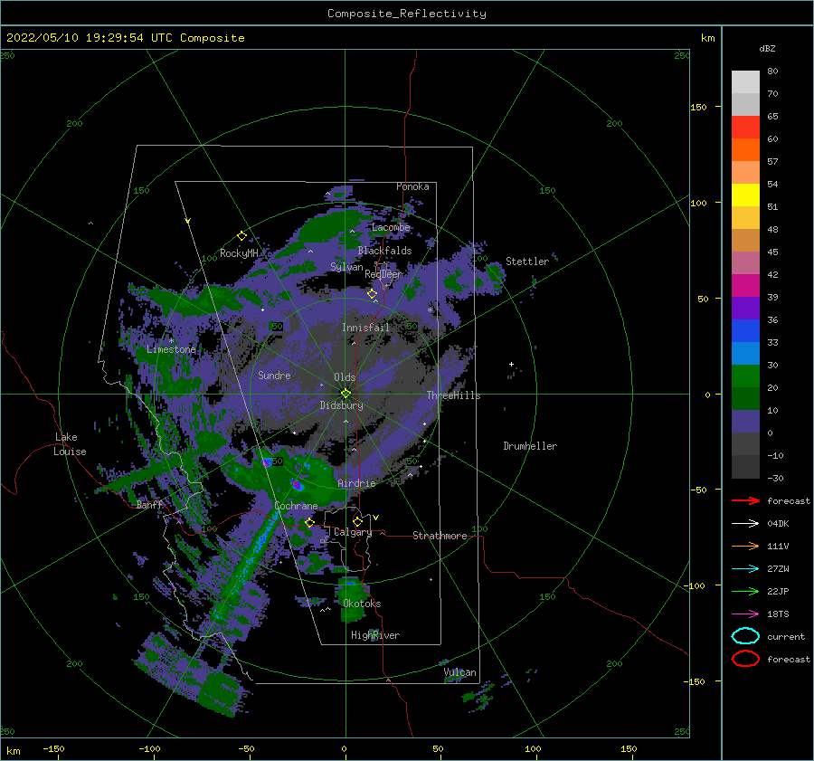This screenshot has height=761, width=814.
Task: Click the Sylvan label on the map
Action: [346, 267]
